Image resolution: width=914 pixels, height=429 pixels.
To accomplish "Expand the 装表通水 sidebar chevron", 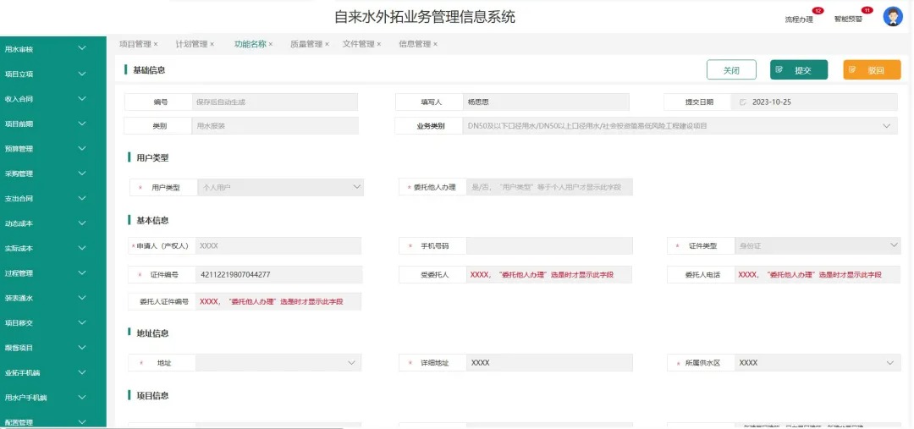I will pos(82,297).
